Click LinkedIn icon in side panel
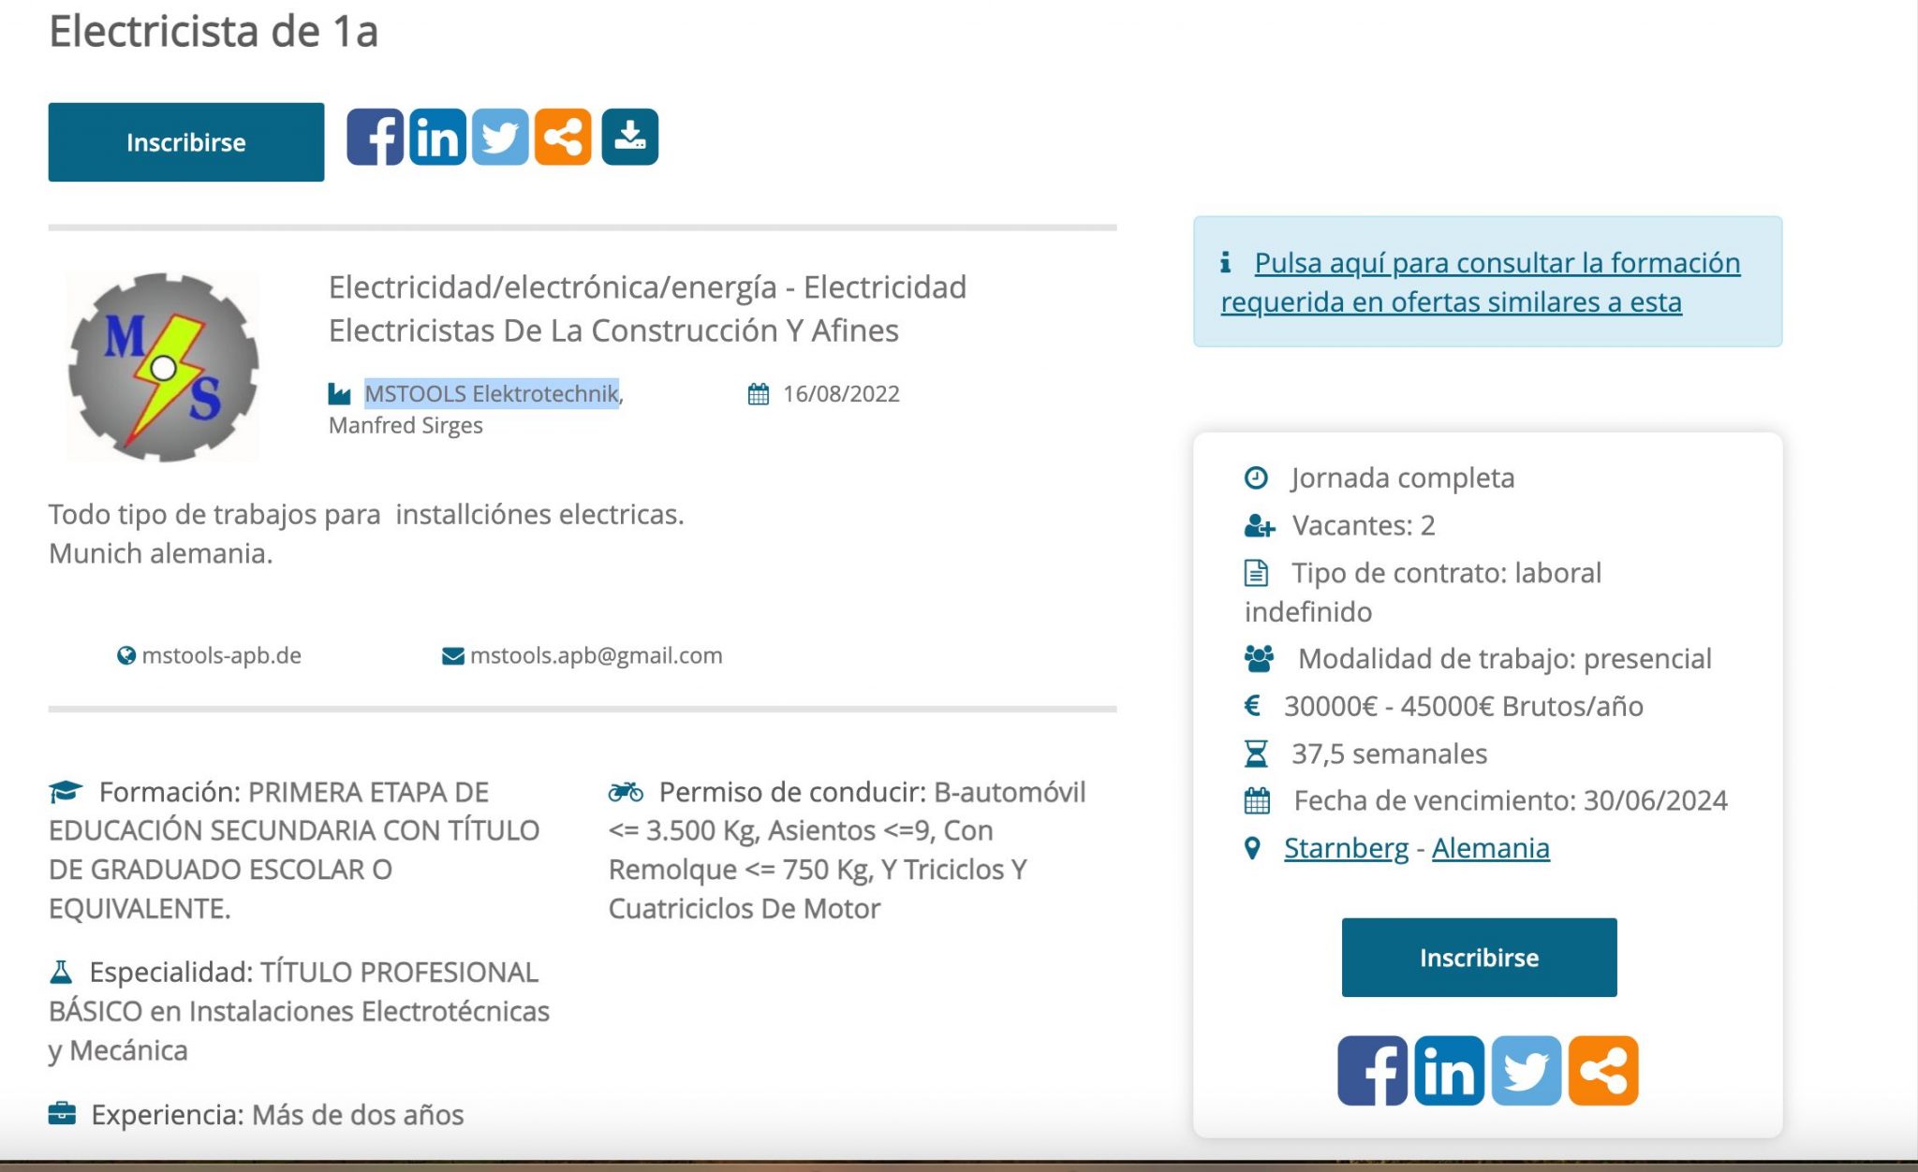The image size is (1918, 1172). (1449, 1070)
